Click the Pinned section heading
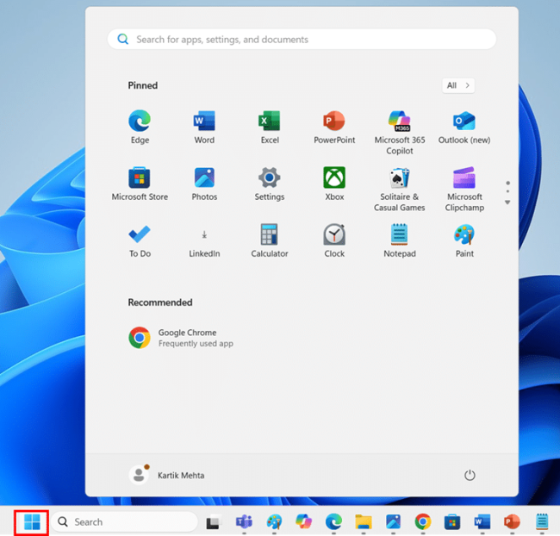Viewport: 560px width, 536px height. coord(143,85)
